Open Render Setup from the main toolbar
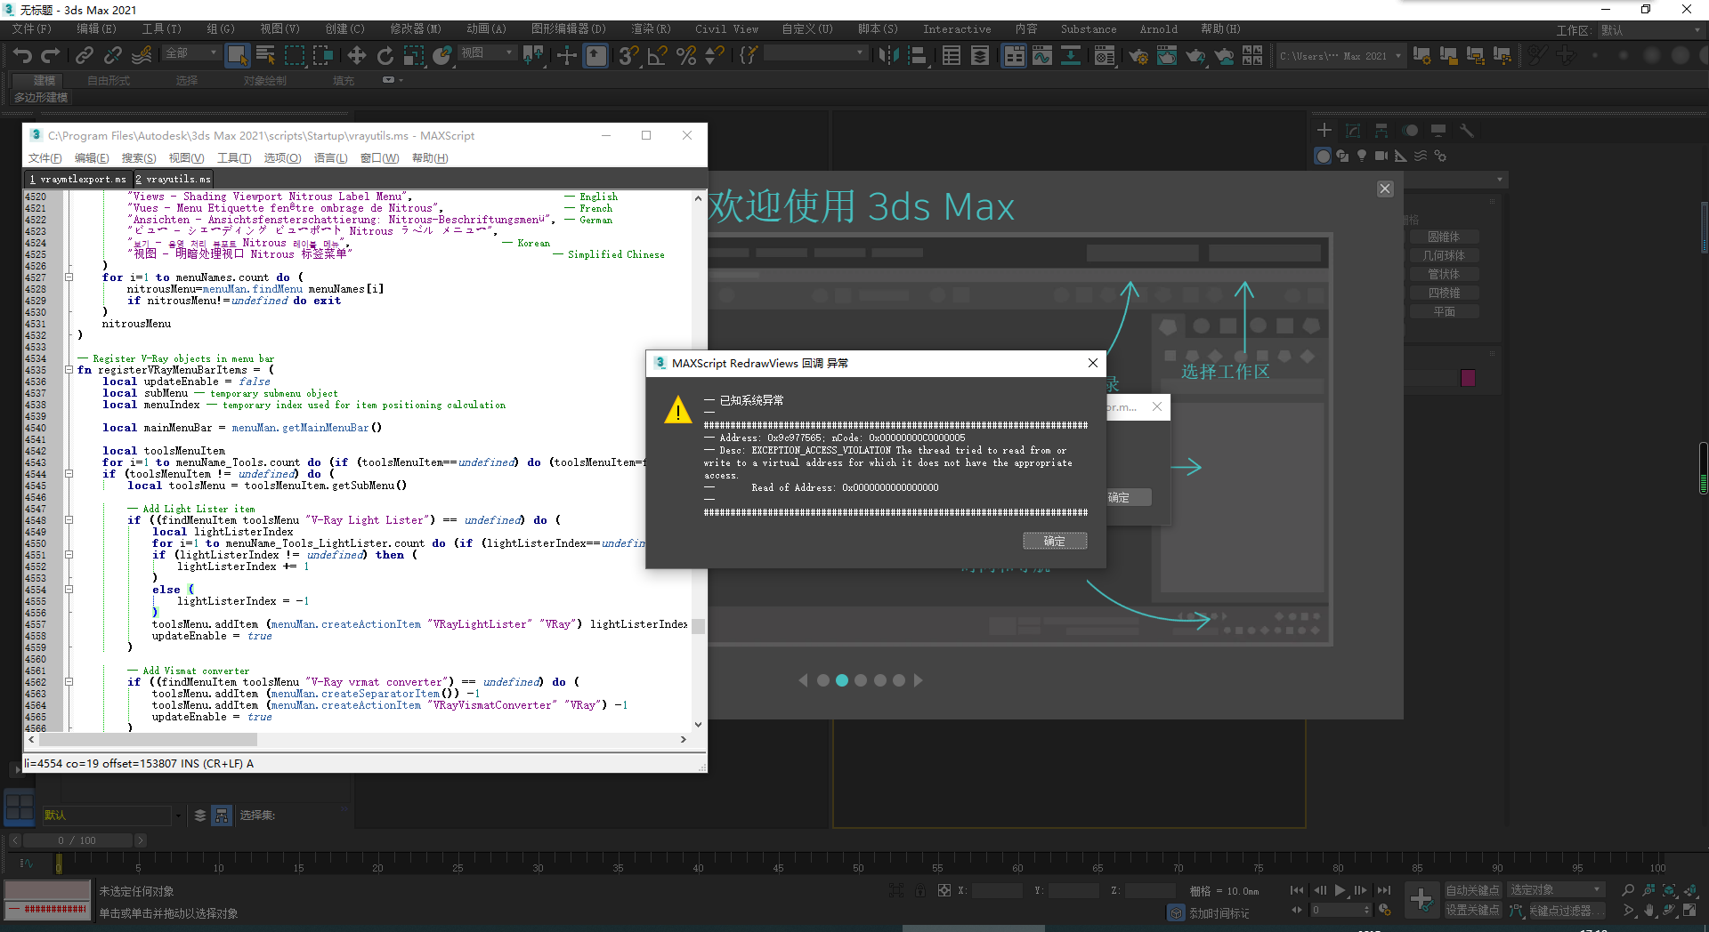The image size is (1709, 932). [1138, 55]
